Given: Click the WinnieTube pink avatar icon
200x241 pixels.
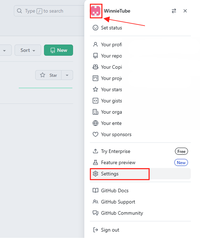Looking at the screenshot, I should (96, 11).
